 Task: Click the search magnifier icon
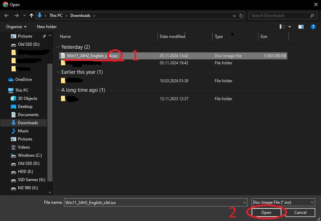pyautogui.click(x=312, y=16)
